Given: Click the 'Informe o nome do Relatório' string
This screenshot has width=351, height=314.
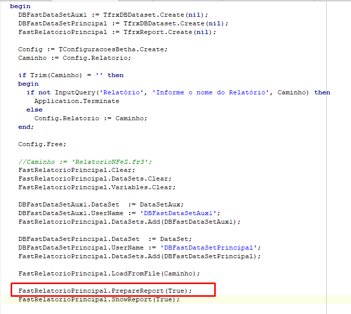Looking at the screenshot, I should coord(210,92).
